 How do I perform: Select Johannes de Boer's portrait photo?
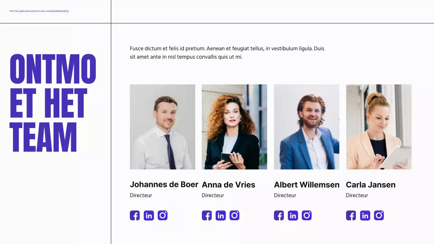162,127
